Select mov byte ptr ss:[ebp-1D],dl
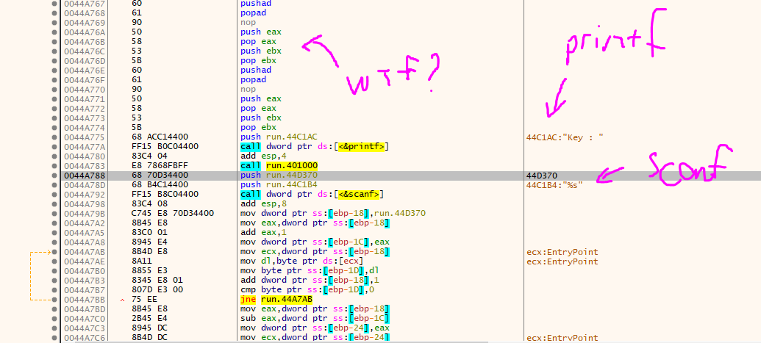The height and width of the screenshot is (343, 761). [310, 271]
